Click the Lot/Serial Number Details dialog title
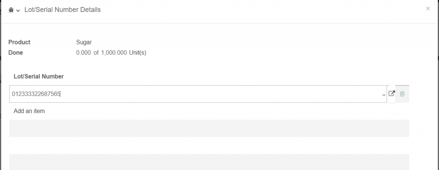The width and height of the screenshot is (439, 170). [x=63, y=10]
